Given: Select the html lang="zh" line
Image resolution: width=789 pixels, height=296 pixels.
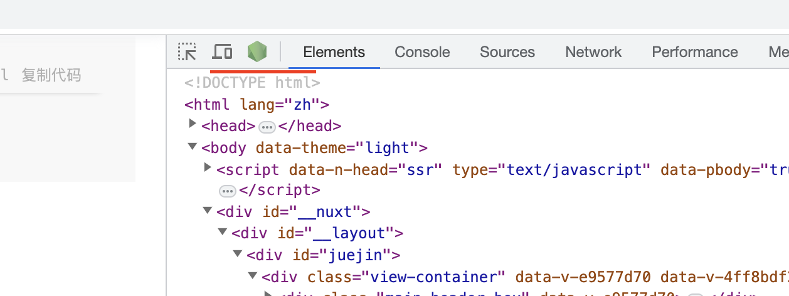Looking at the screenshot, I should point(257,104).
